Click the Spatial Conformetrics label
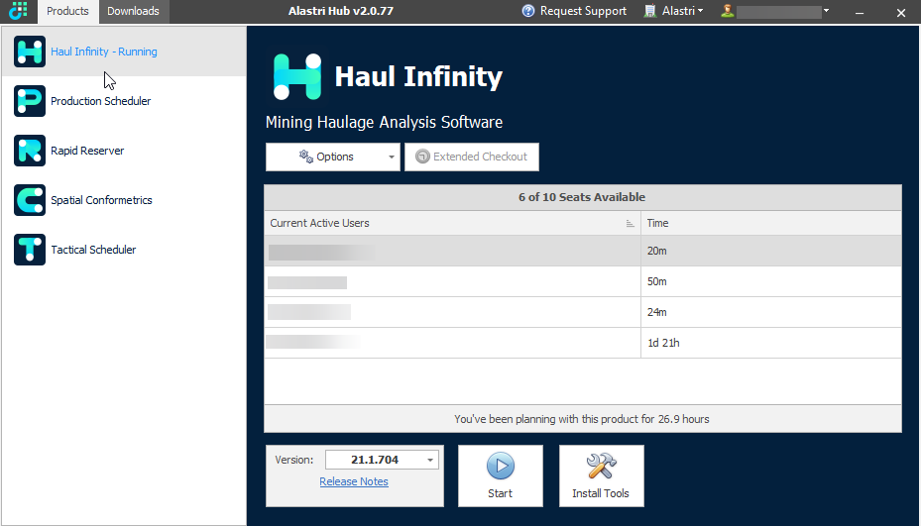Viewport: 921px width, 526px height. point(101,200)
